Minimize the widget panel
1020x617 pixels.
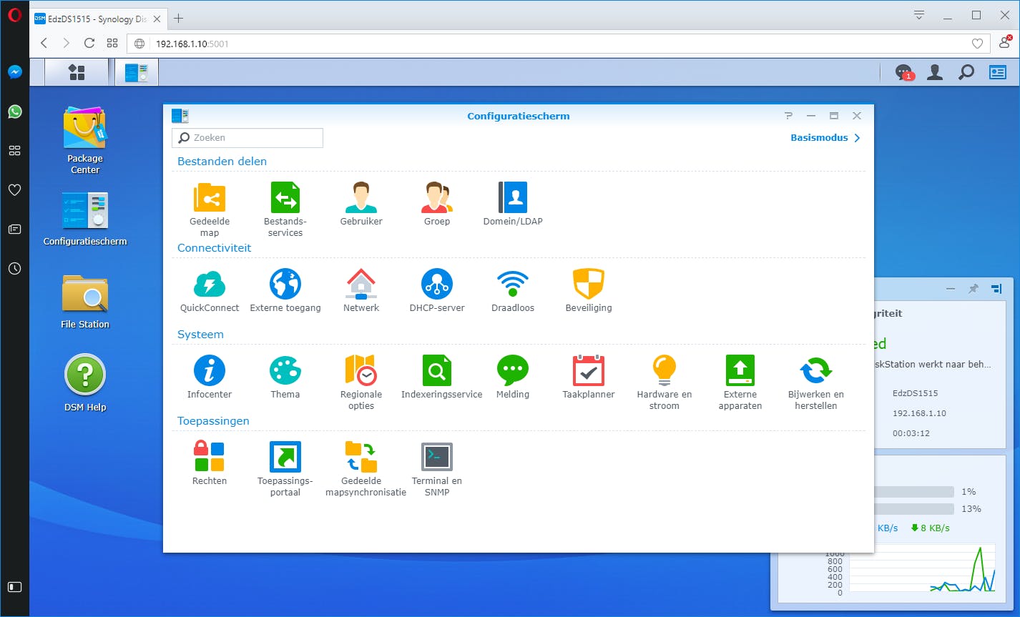click(951, 289)
